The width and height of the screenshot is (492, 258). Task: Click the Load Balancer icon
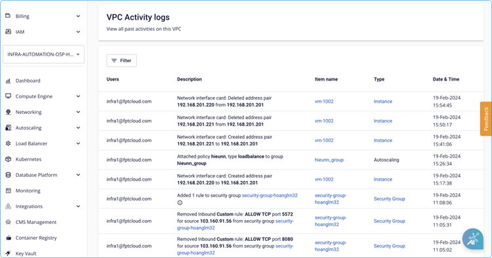(x=8, y=143)
